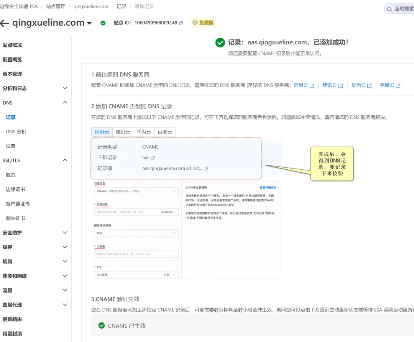Screen dimensions: 414x342
Task: Open 百度云 via its external-link icon
Action: pyautogui.click(x=399, y=85)
